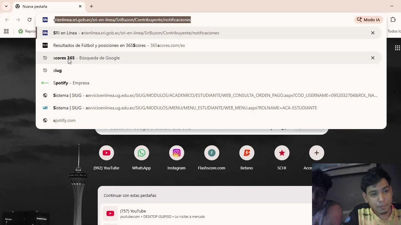Click history clock icon next to siug
Image resolution: width=401 pixels, height=225 pixels.
point(45,70)
